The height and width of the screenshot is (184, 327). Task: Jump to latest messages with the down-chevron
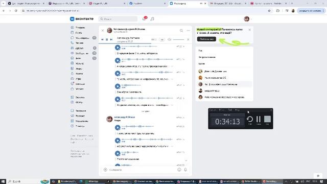[186, 160]
